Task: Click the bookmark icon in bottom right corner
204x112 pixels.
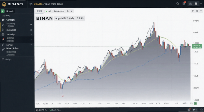Action: [x=201, y=110]
